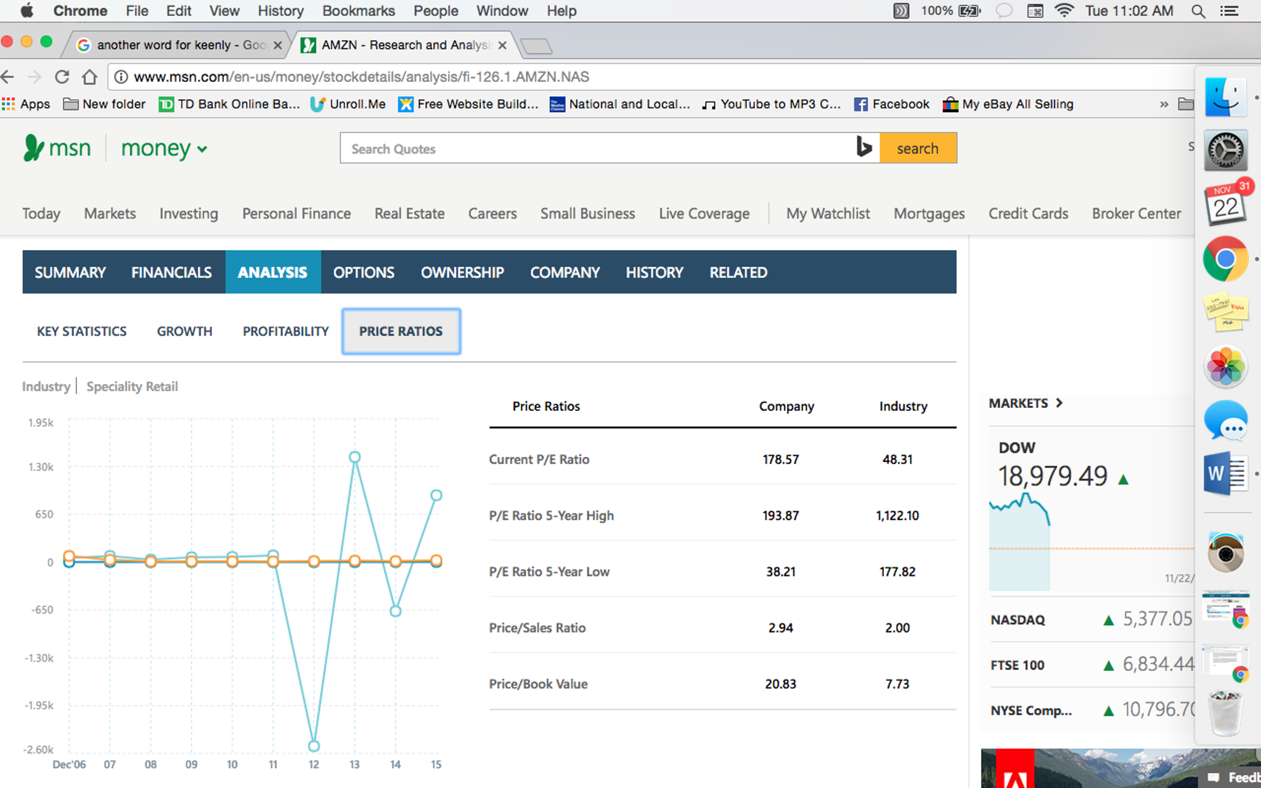Click the Bing logo in search box
Image resolution: width=1261 pixels, height=788 pixels.
(864, 148)
